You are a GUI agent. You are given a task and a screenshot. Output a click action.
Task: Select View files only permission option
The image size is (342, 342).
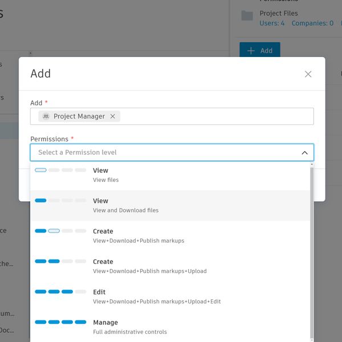[x=171, y=175]
